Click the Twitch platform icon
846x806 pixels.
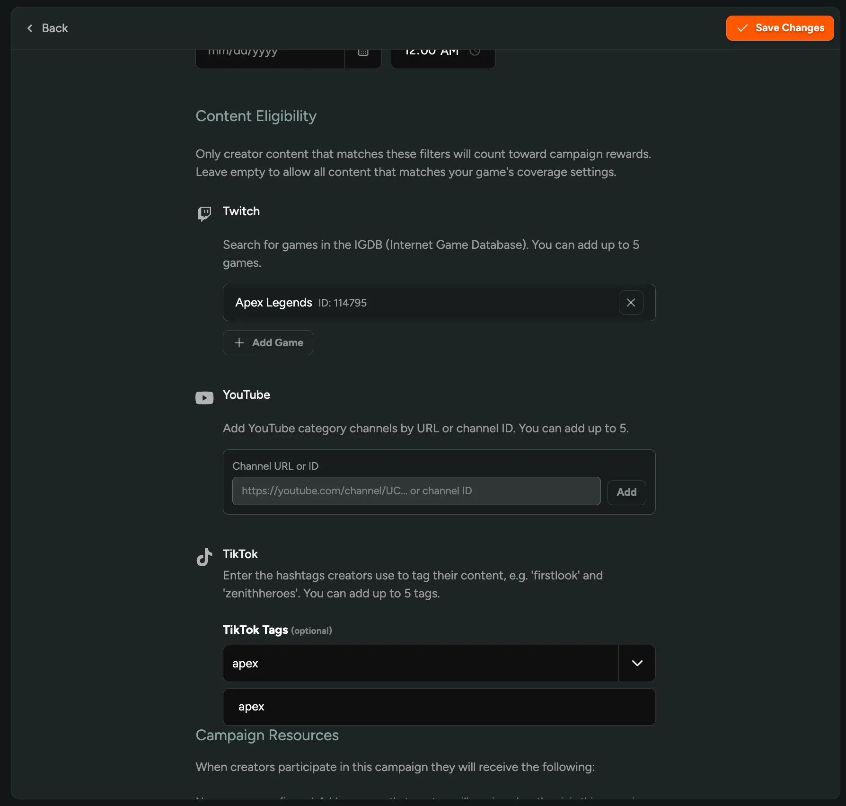click(x=204, y=213)
